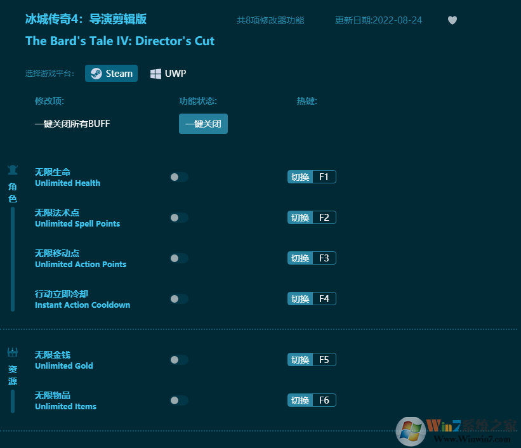Click the 无限生命 label
The width and height of the screenshot is (521, 448).
point(53,172)
